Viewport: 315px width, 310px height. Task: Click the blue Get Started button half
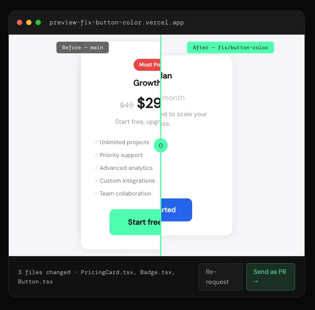177,210
